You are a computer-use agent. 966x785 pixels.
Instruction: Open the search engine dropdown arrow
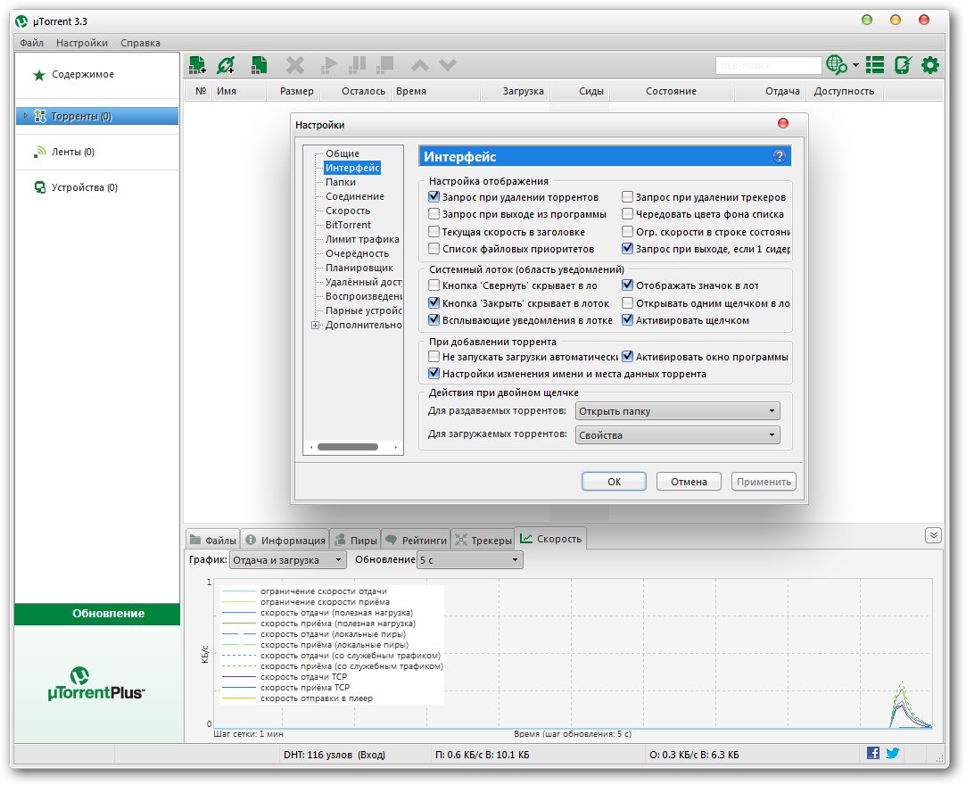point(855,65)
